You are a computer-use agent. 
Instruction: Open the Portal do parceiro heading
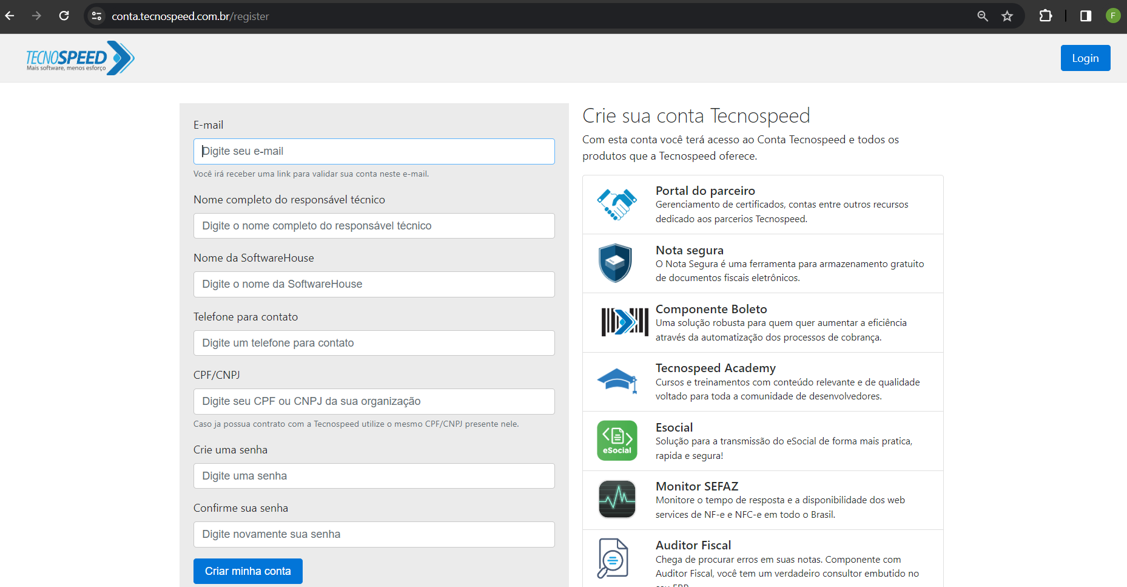click(705, 191)
